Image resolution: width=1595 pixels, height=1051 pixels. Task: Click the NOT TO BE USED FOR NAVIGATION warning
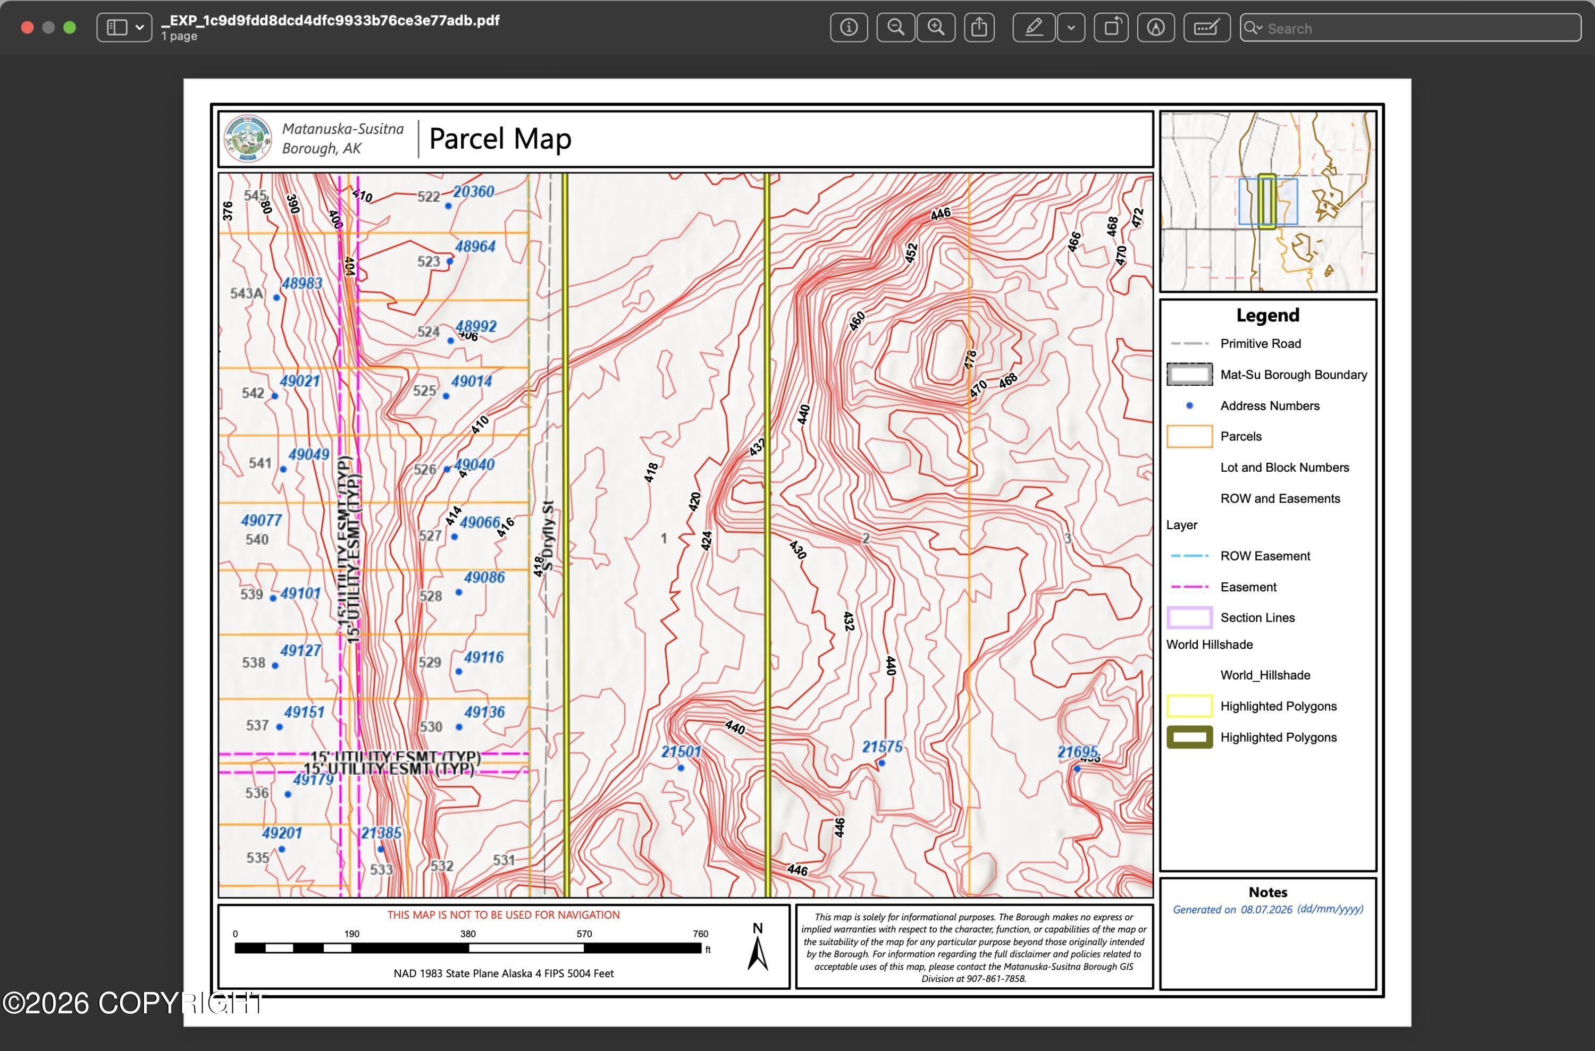503,915
